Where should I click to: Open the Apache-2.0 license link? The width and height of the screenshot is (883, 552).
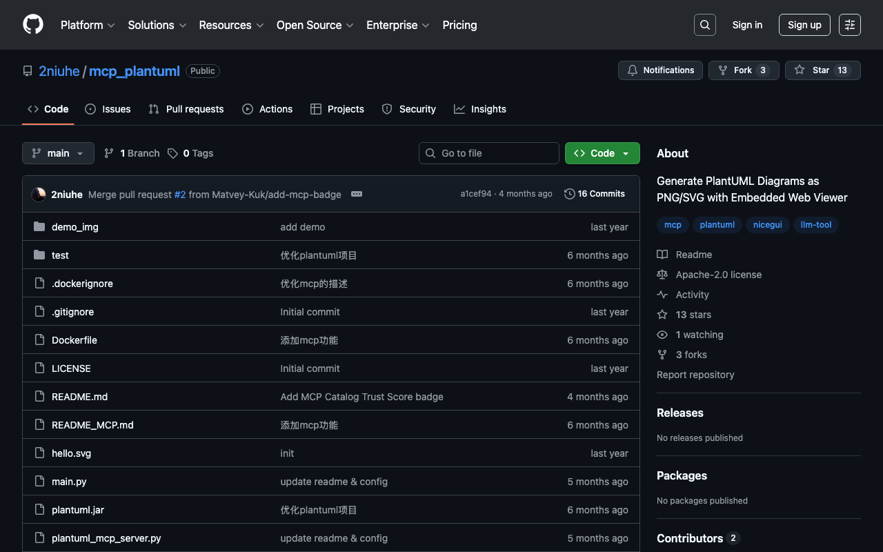click(x=718, y=275)
